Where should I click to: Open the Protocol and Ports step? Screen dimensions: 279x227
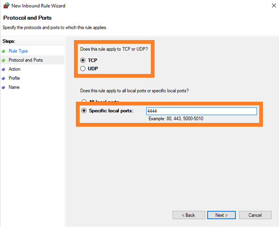click(25, 60)
